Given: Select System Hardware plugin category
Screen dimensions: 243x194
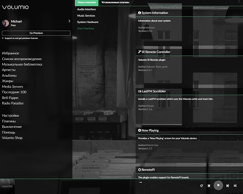Looking at the screenshot, I should point(88,22).
